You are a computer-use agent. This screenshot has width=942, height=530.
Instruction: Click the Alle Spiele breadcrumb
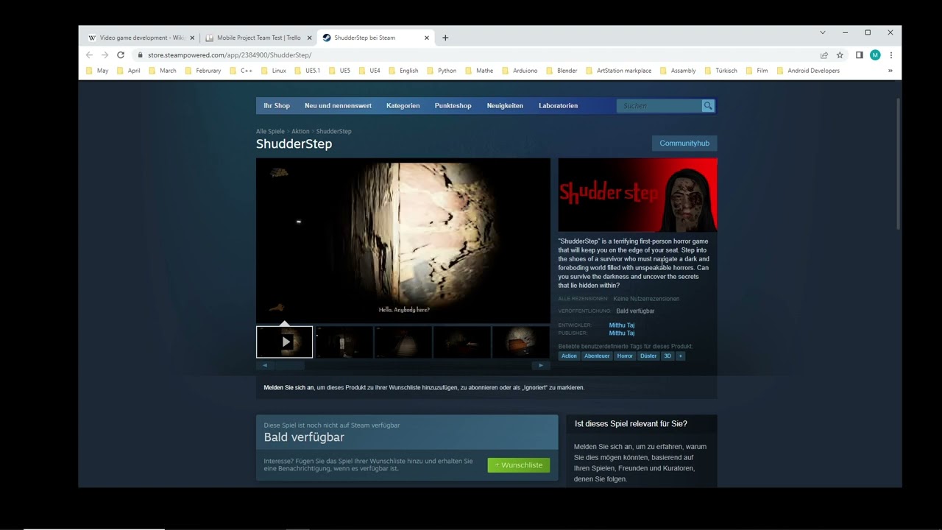tap(270, 132)
